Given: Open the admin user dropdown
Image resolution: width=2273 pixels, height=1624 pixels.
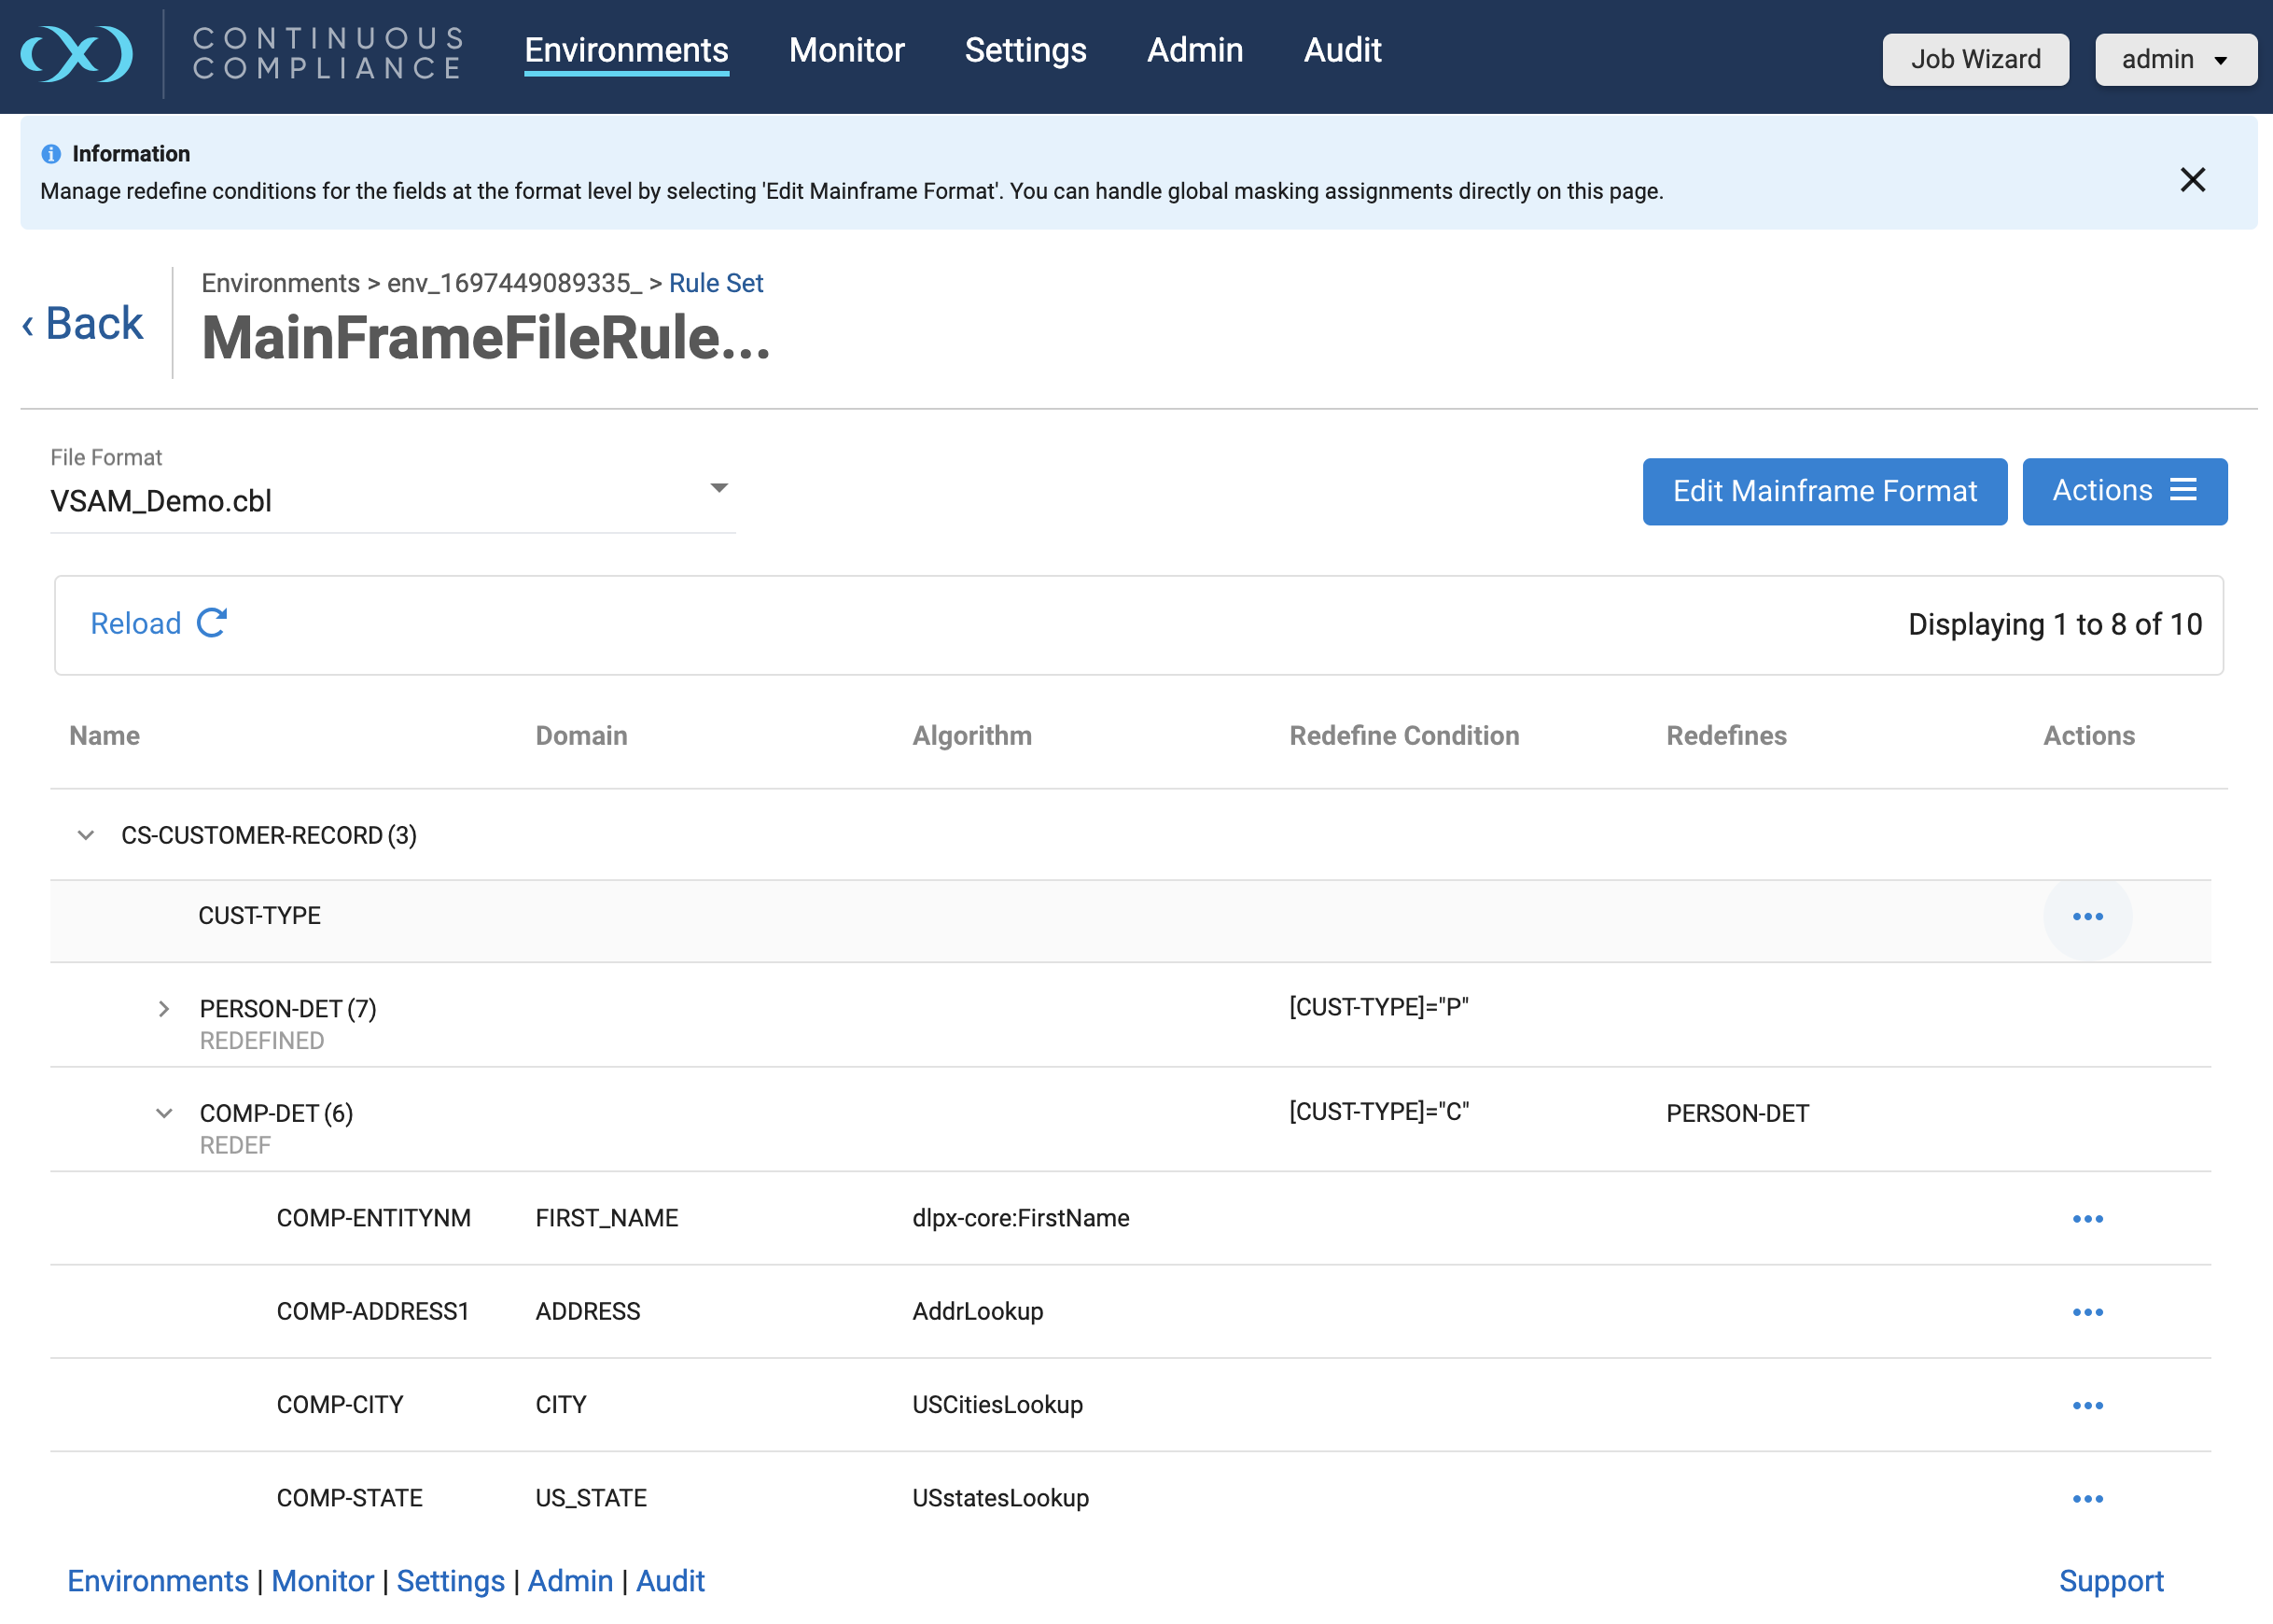Looking at the screenshot, I should point(2175,59).
